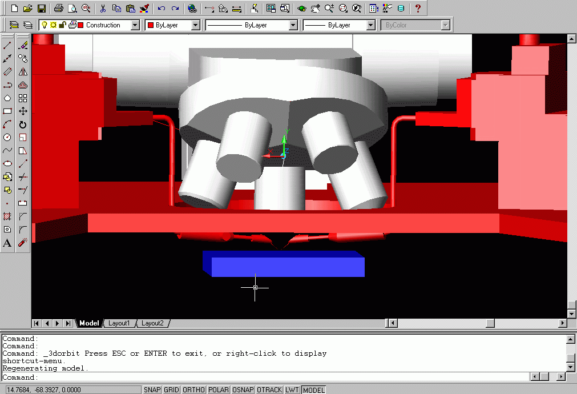
Task: Switch to the Layout2 tab
Action: pos(152,323)
